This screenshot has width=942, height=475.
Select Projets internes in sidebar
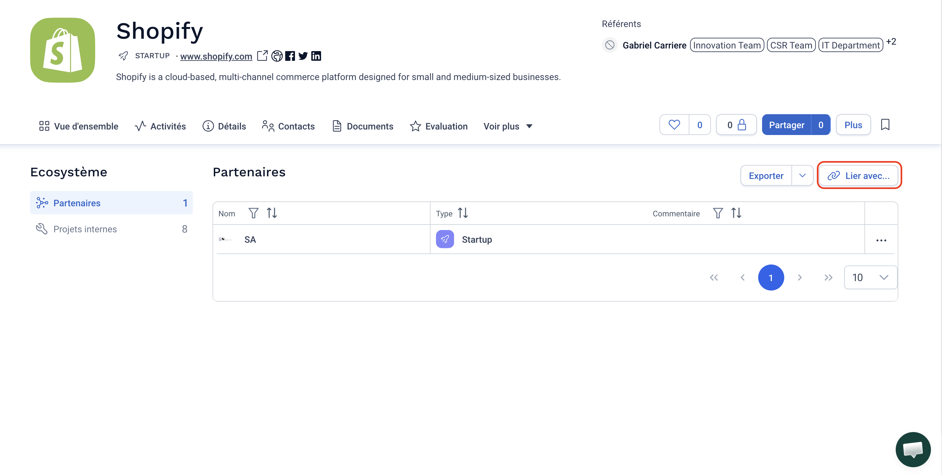tap(111, 229)
